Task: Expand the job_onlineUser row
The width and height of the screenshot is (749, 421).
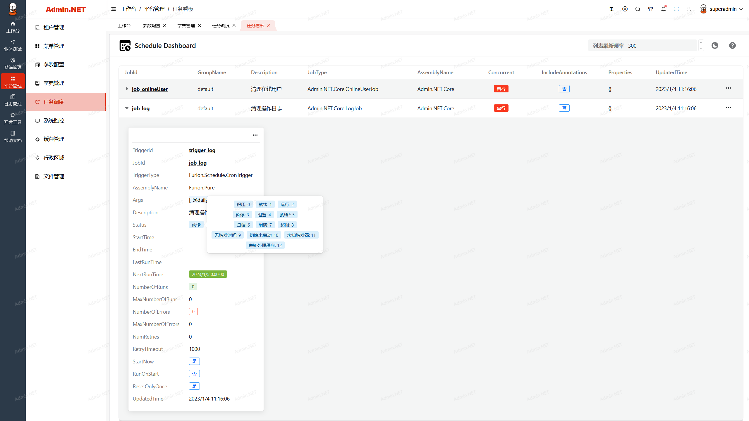Action: [127, 89]
